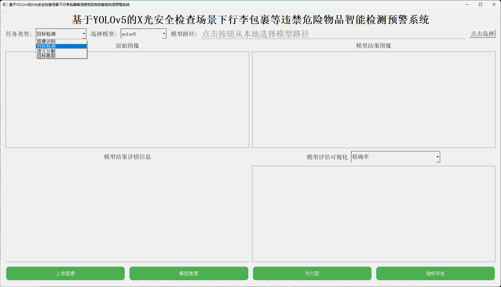Click the 模型结果图像 display panel
The width and height of the screenshot is (501, 287).
(374, 100)
